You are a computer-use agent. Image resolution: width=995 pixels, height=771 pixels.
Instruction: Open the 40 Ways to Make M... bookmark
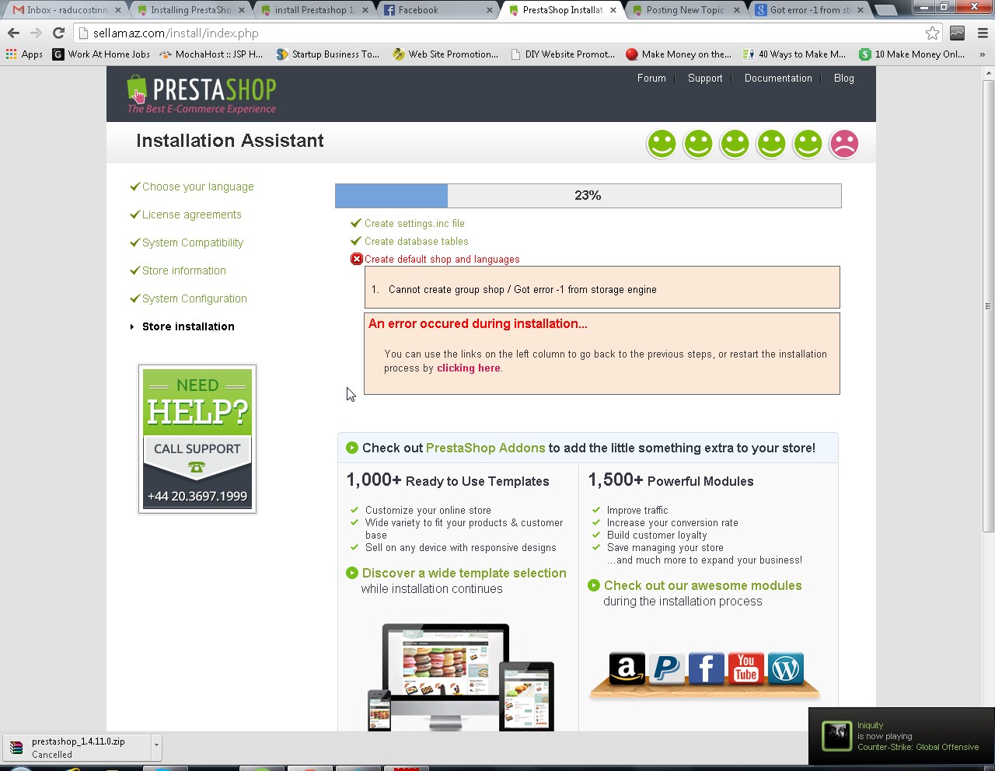[794, 54]
